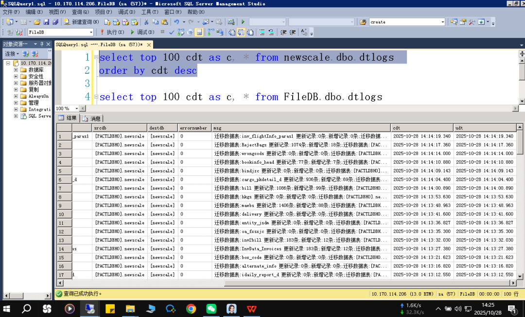Viewport: 525px width, 317px height.
Task: Open the 查询(Q) menu
Action: 80,12
